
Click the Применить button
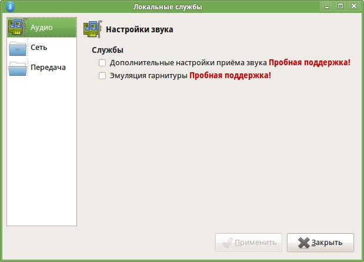[249, 243]
